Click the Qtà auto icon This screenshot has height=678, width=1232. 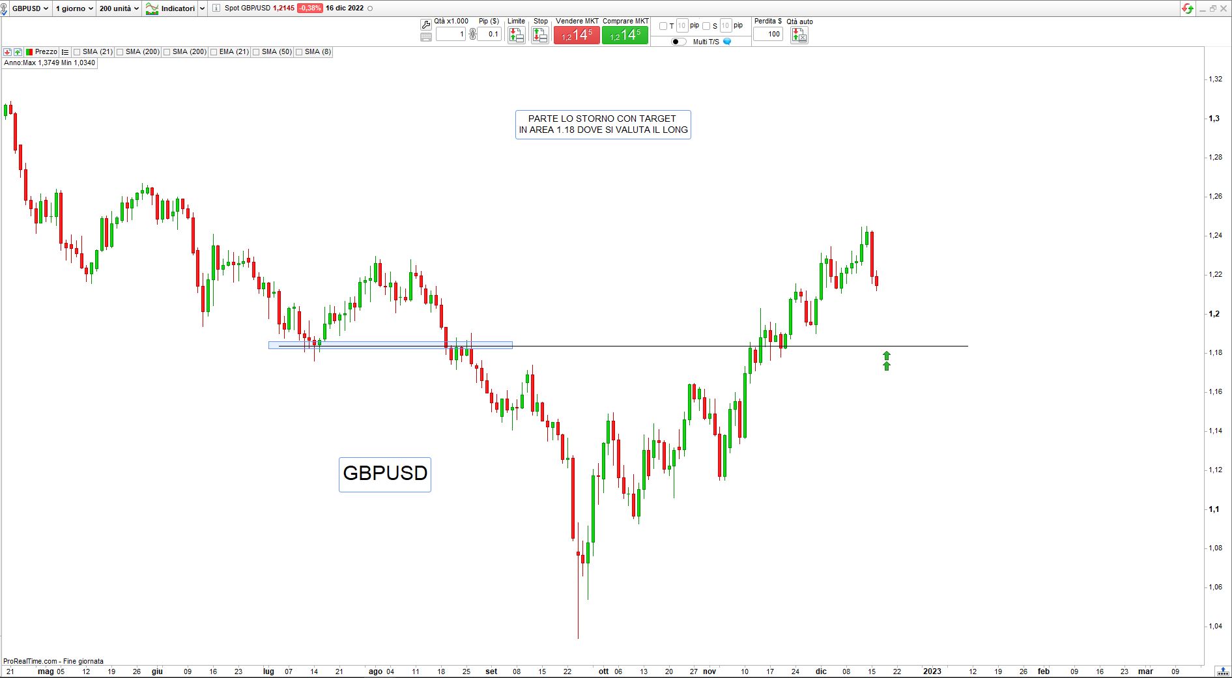pos(799,35)
